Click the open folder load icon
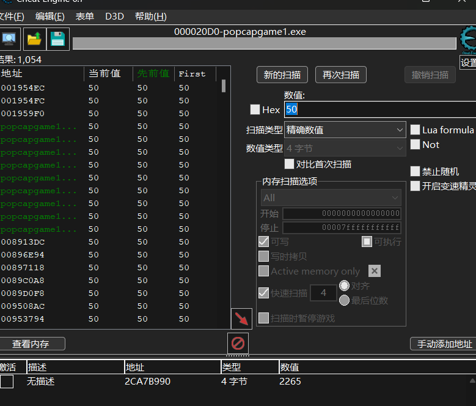 click(x=34, y=39)
